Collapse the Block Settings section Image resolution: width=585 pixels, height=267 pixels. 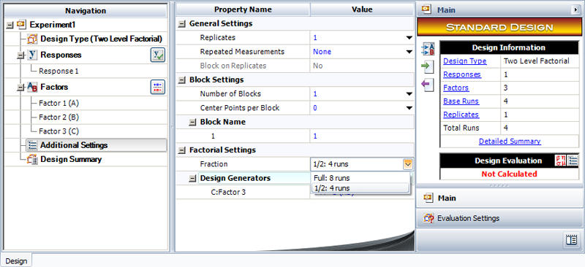coord(181,80)
